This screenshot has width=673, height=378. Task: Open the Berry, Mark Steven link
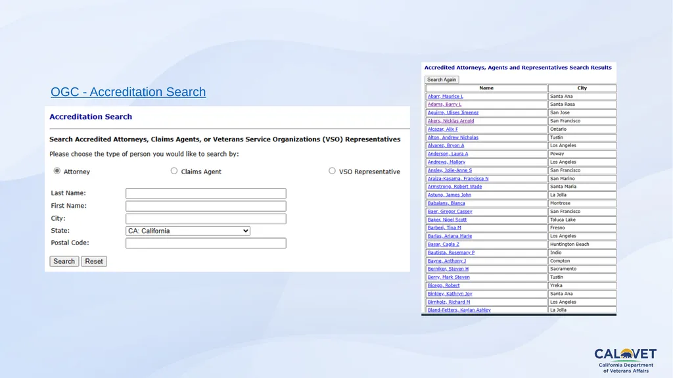click(448, 277)
